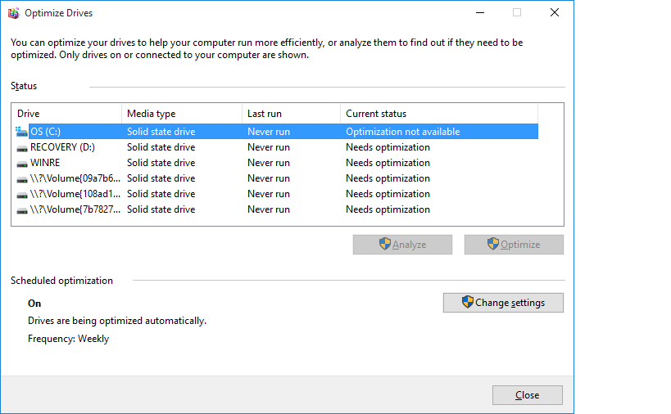Click the 'Frequency: Weekly' text
The height and width of the screenshot is (414, 671).
coord(69,339)
